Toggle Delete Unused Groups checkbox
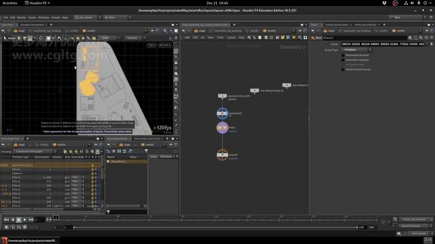 point(343,69)
